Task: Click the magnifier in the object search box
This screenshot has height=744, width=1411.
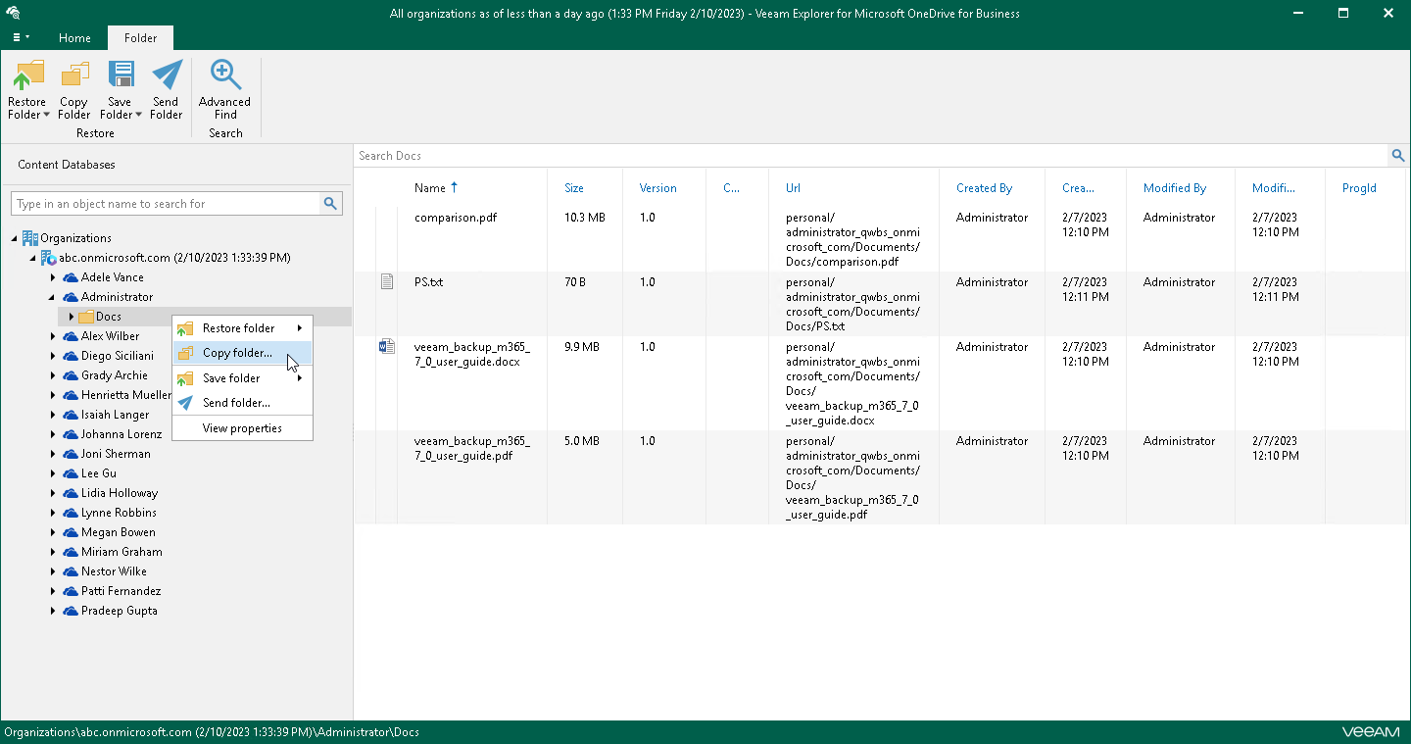Action: [330, 203]
